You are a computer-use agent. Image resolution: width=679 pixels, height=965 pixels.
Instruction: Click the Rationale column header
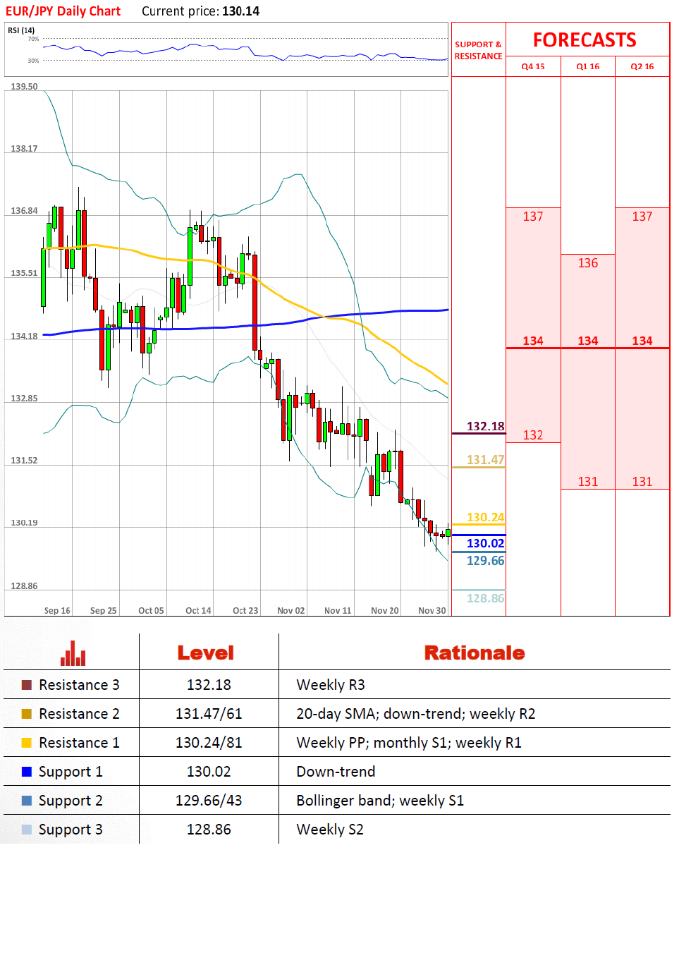[x=474, y=653]
